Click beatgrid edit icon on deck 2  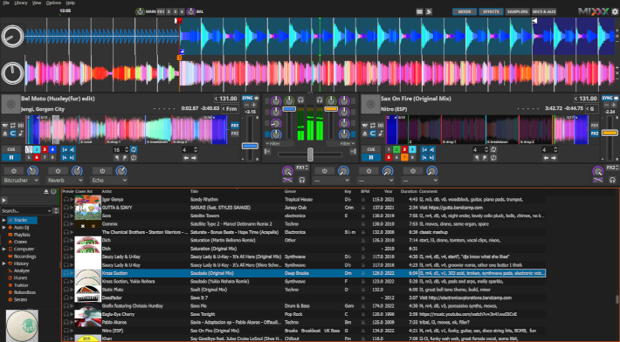tap(381, 125)
